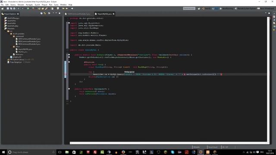Open the Navigate menu
The image size is (276, 155).
29,5
